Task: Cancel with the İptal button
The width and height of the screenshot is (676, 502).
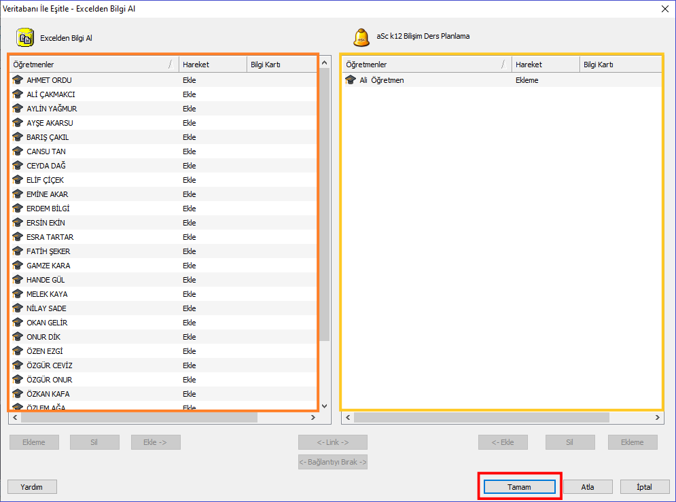Action: (645, 486)
